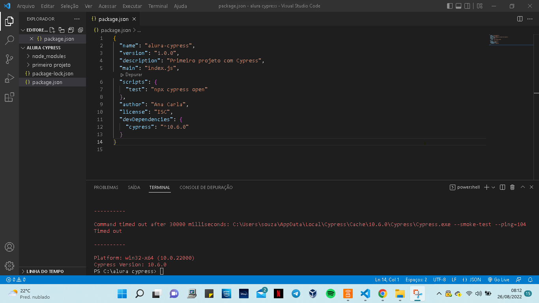The width and height of the screenshot is (539, 303).
Task: Open the Seleção menu
Action: point(69,6)
